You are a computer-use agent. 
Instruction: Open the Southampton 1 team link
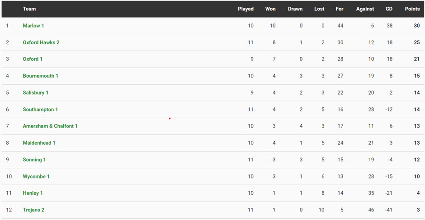tap(40, 110)
